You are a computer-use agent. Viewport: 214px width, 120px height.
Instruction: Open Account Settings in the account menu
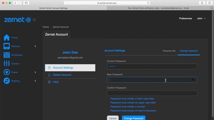pos(70,68)
